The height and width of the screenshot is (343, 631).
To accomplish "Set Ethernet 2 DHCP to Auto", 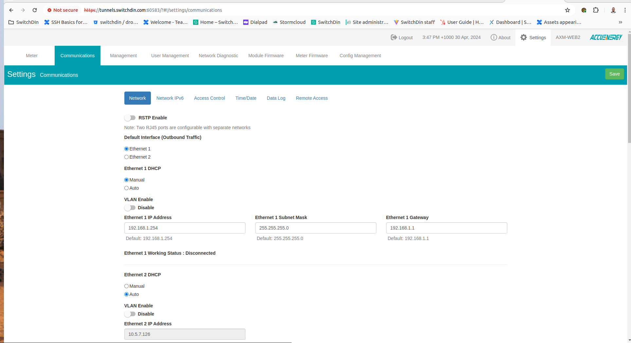I will click(x=126, y=294).
